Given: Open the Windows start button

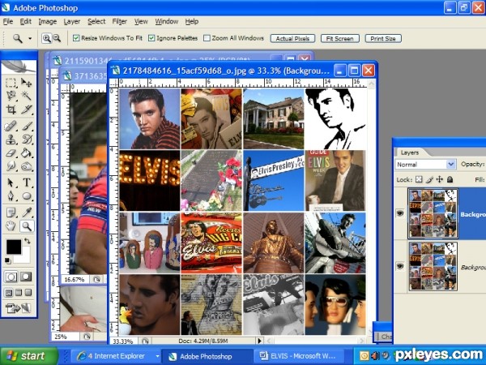Looking at the screenshot, I should pyautogui.click(x=29, y=356).
